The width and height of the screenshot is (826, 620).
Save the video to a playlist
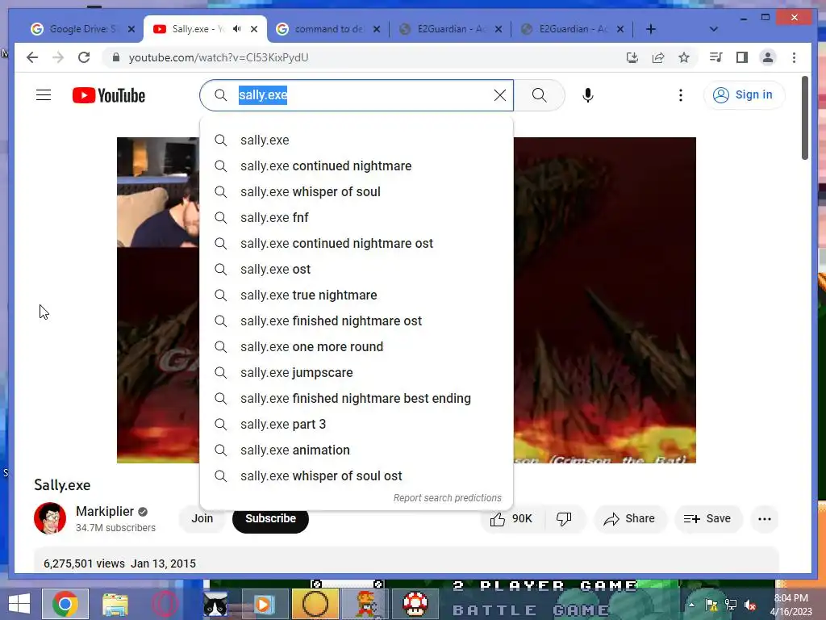[x=707, y=519]
